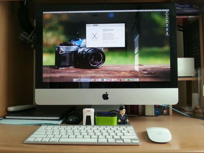Select the Overview tab in About This Mac
The height and width of the screenshot is (153, 204).
(96, 25)
